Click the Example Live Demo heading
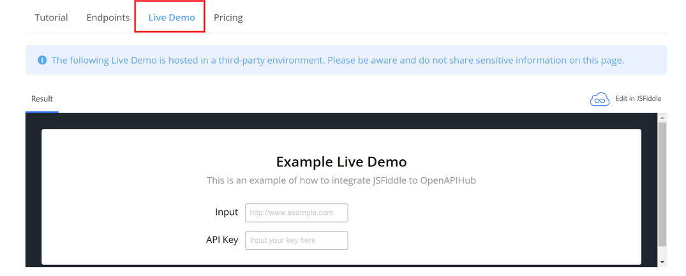The image size is (686, 276). point(341,161)
